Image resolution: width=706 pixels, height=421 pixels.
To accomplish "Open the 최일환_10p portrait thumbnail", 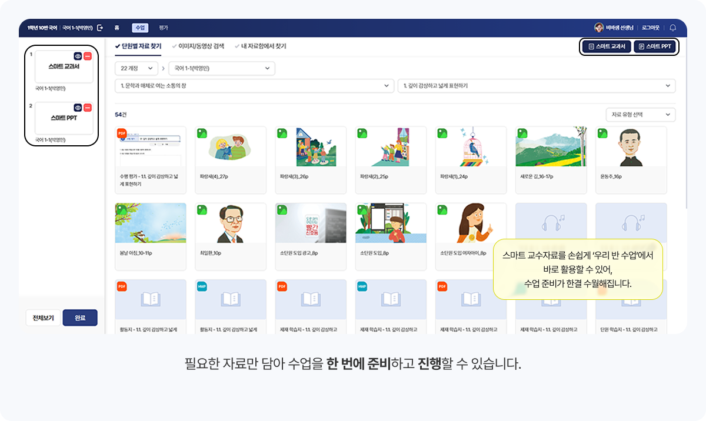I will click(231, 223).
